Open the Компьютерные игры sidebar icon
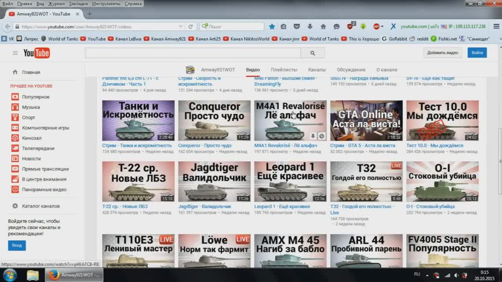Image resolution: width=502 pixels, height=282 pixels. click(15, 128)
